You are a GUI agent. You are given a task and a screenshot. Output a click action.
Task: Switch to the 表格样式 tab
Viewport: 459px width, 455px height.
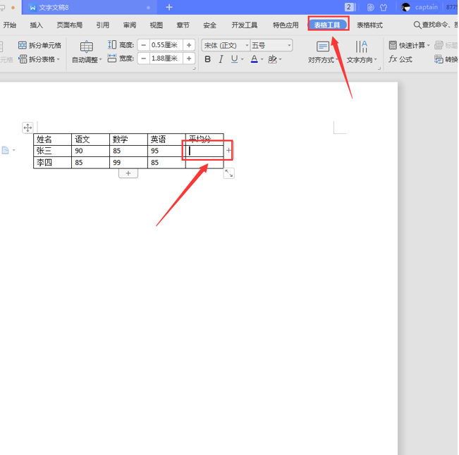(369, 25)
